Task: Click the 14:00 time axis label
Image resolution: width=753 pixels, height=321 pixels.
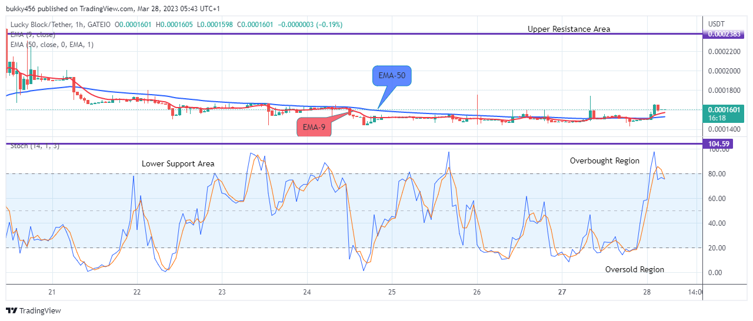Action: click(x=695, y=292)
